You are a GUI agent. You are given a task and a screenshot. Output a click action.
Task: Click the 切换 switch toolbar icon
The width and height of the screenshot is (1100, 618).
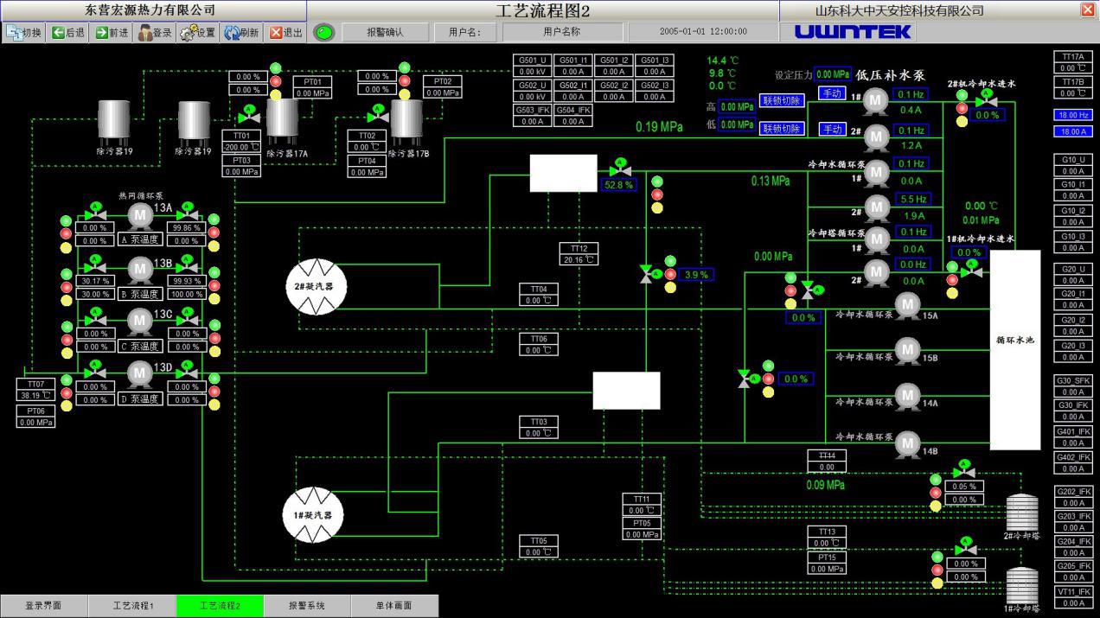pyautogui.click(x=24, y=33)
